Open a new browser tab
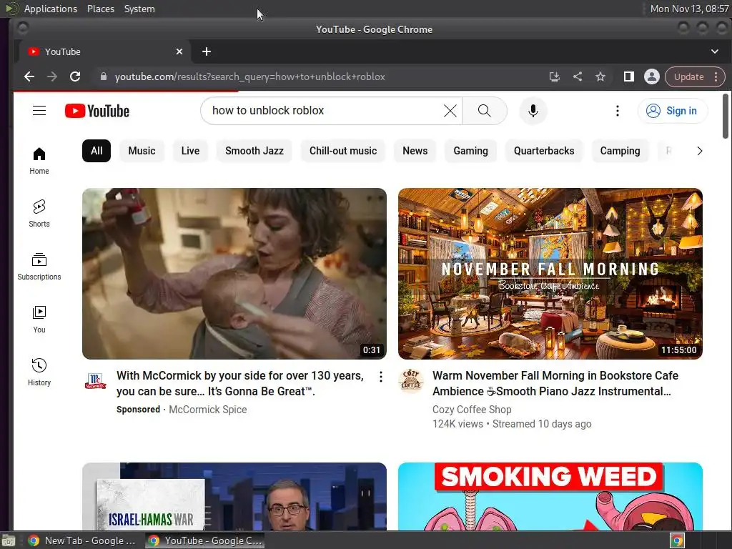This screenshot has width=732, height=549. point(207,51)
